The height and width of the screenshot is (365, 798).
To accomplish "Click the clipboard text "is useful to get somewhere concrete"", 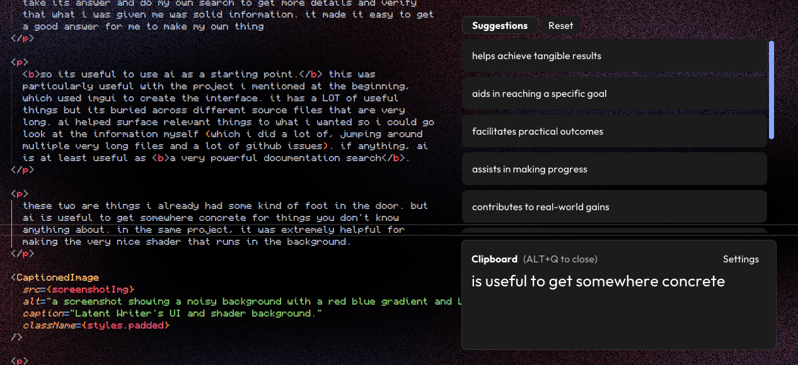I will click(598, 281).
